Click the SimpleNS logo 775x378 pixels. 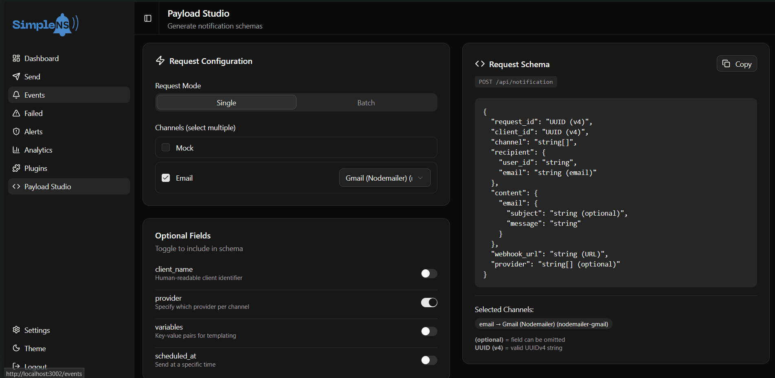(45, 24)
